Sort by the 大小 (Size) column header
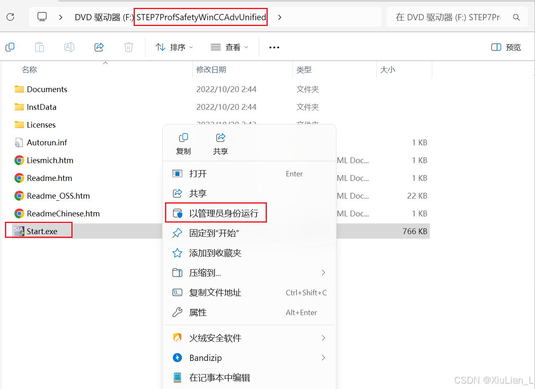Image resolution: width=535 pixels, height=389 pixels. pos(388,70)
